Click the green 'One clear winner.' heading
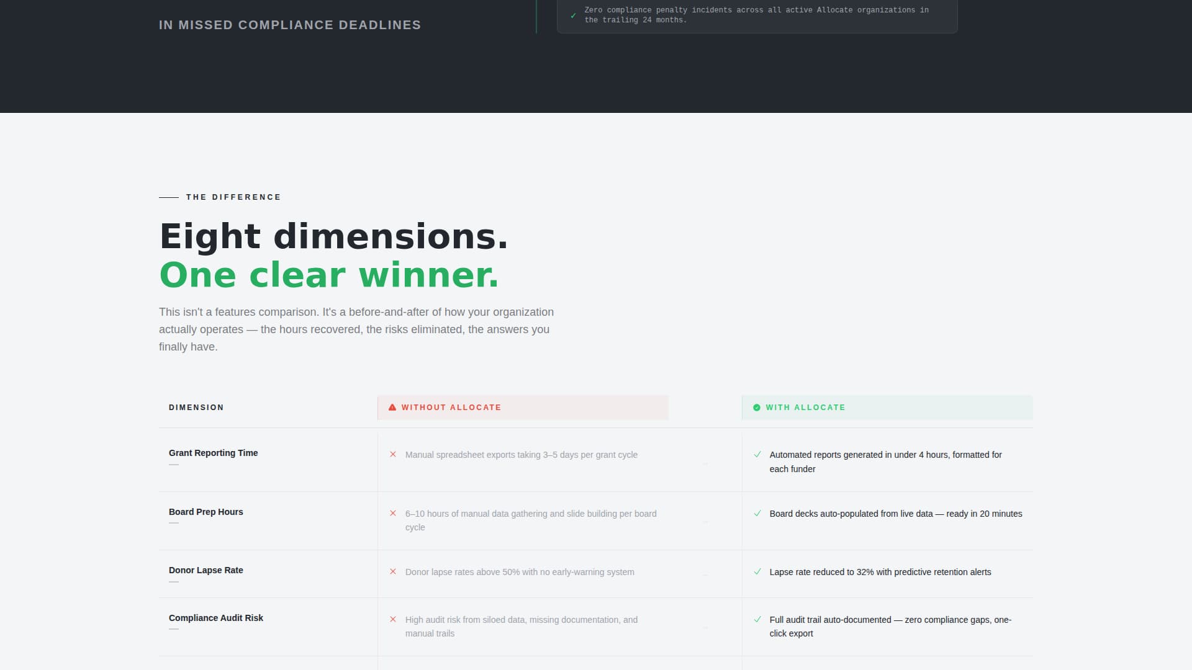Image resolution: width=1192 pixels, height=670 pixels. (x=329, y=275)
